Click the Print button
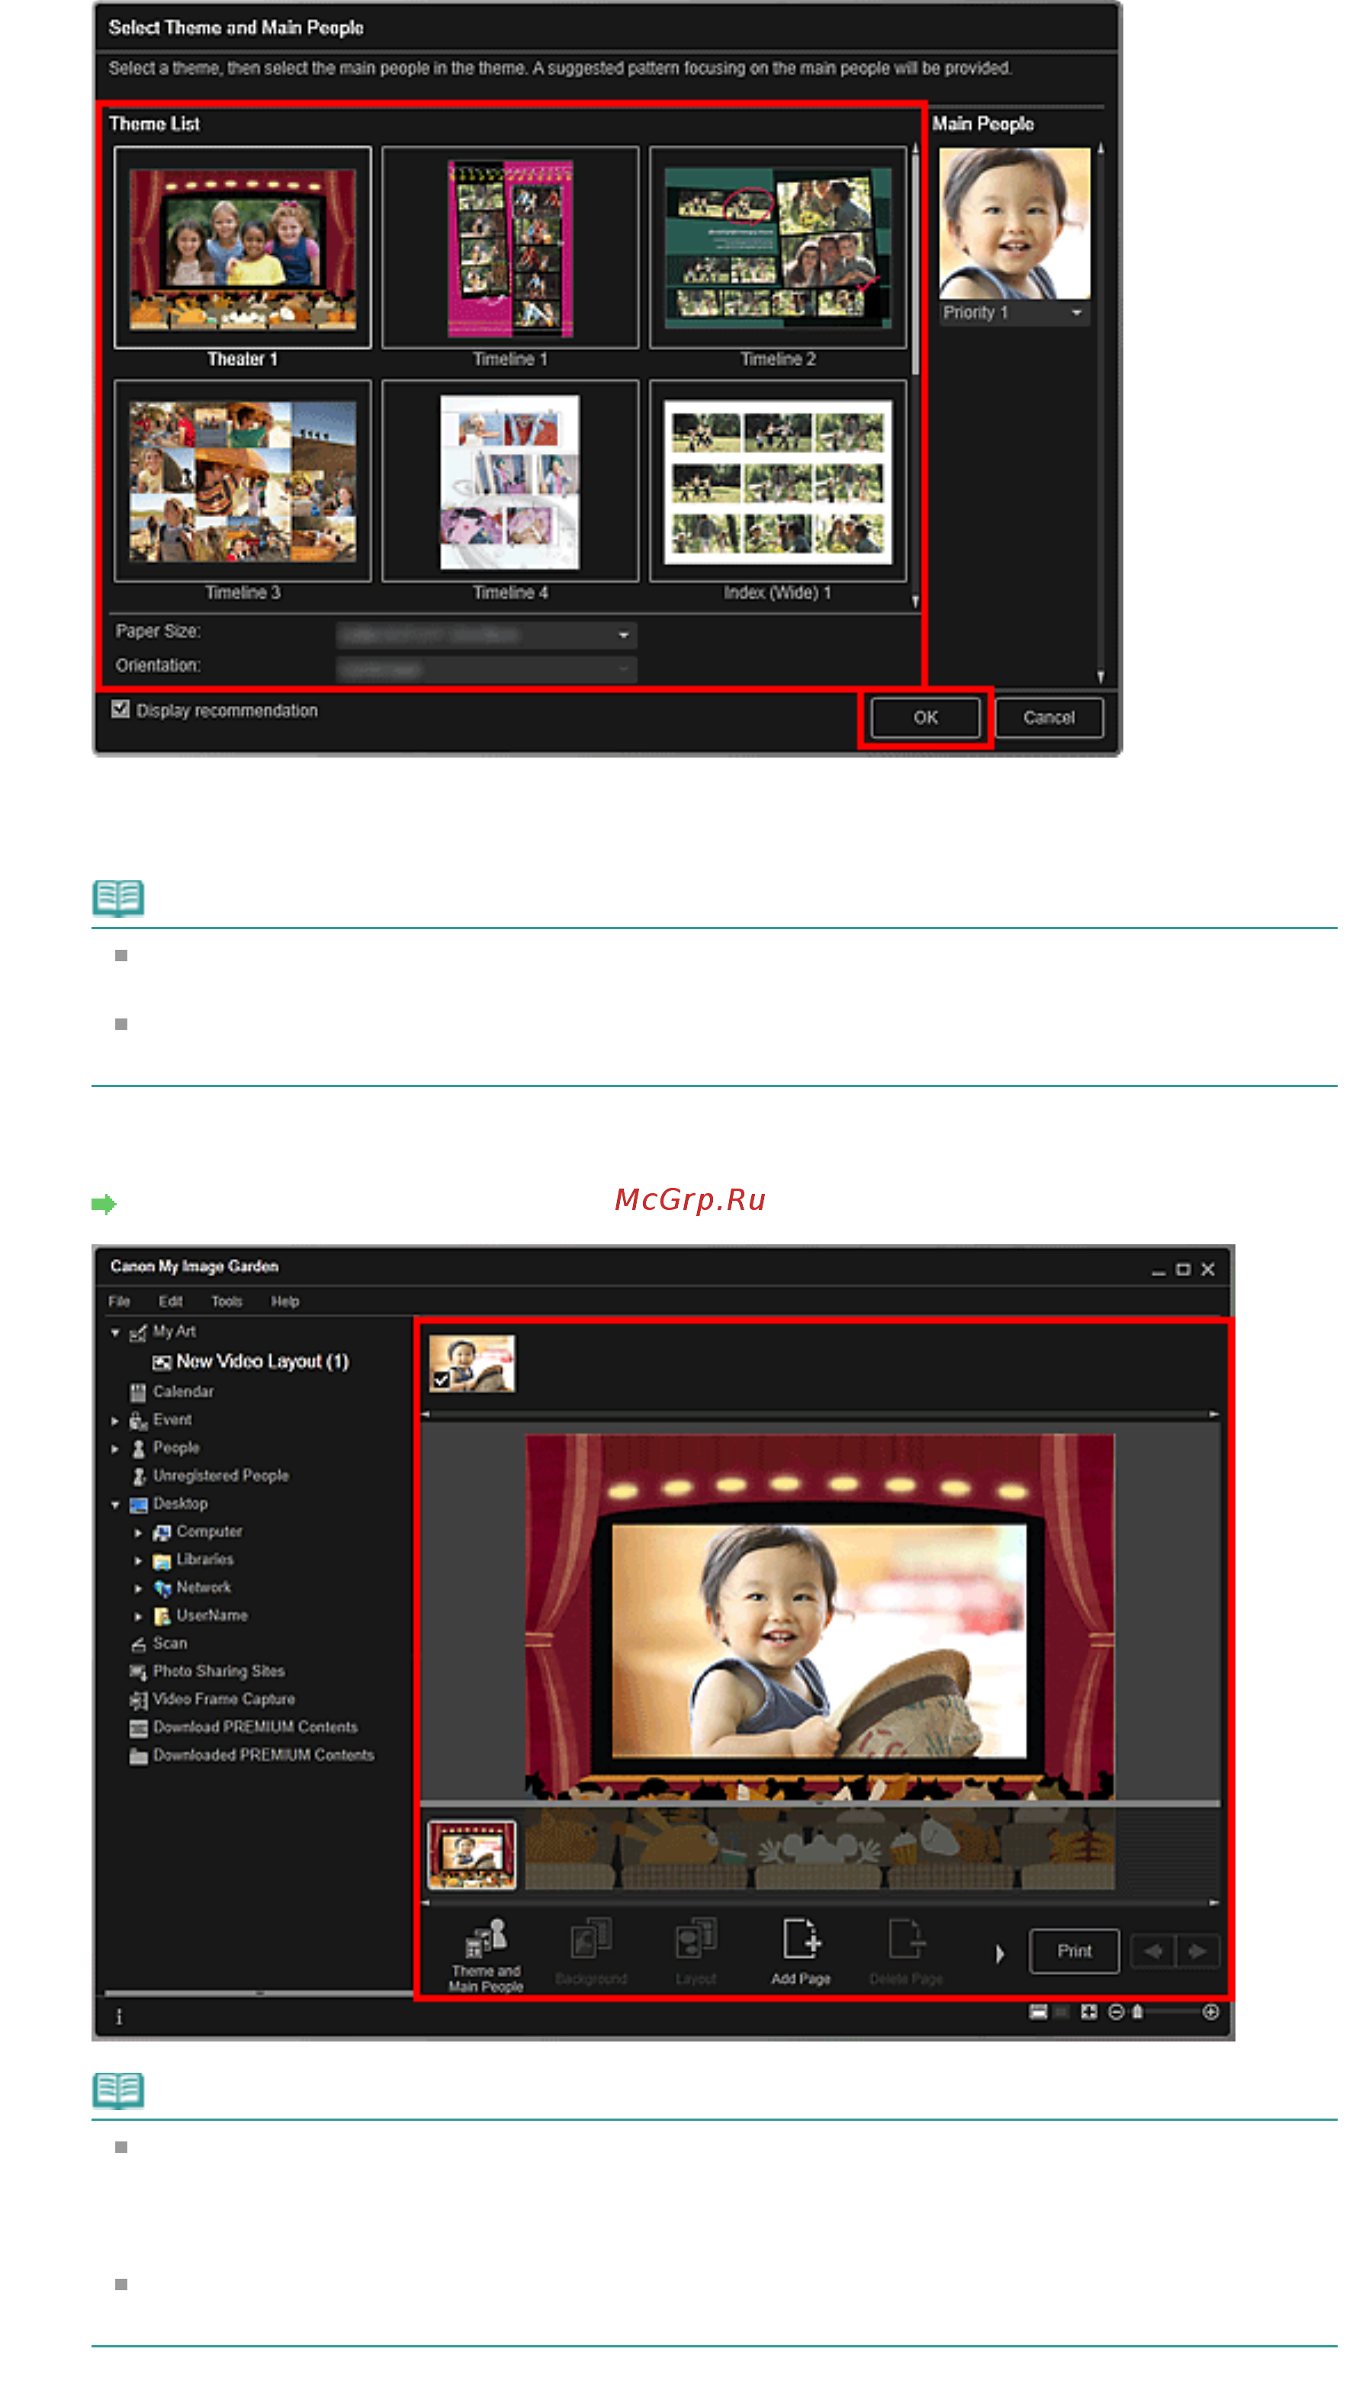This screenshot has width=1372, height=2397. coord(1075,1952)
